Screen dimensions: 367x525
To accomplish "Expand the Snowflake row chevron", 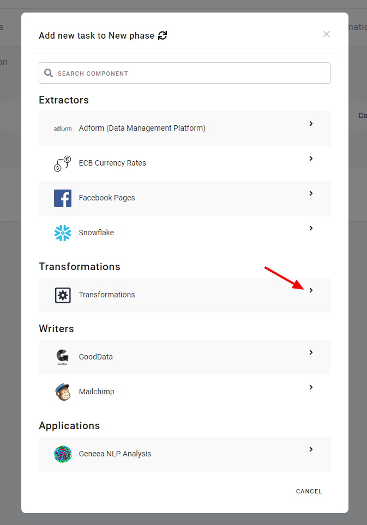I will click(x=311, y=228).
